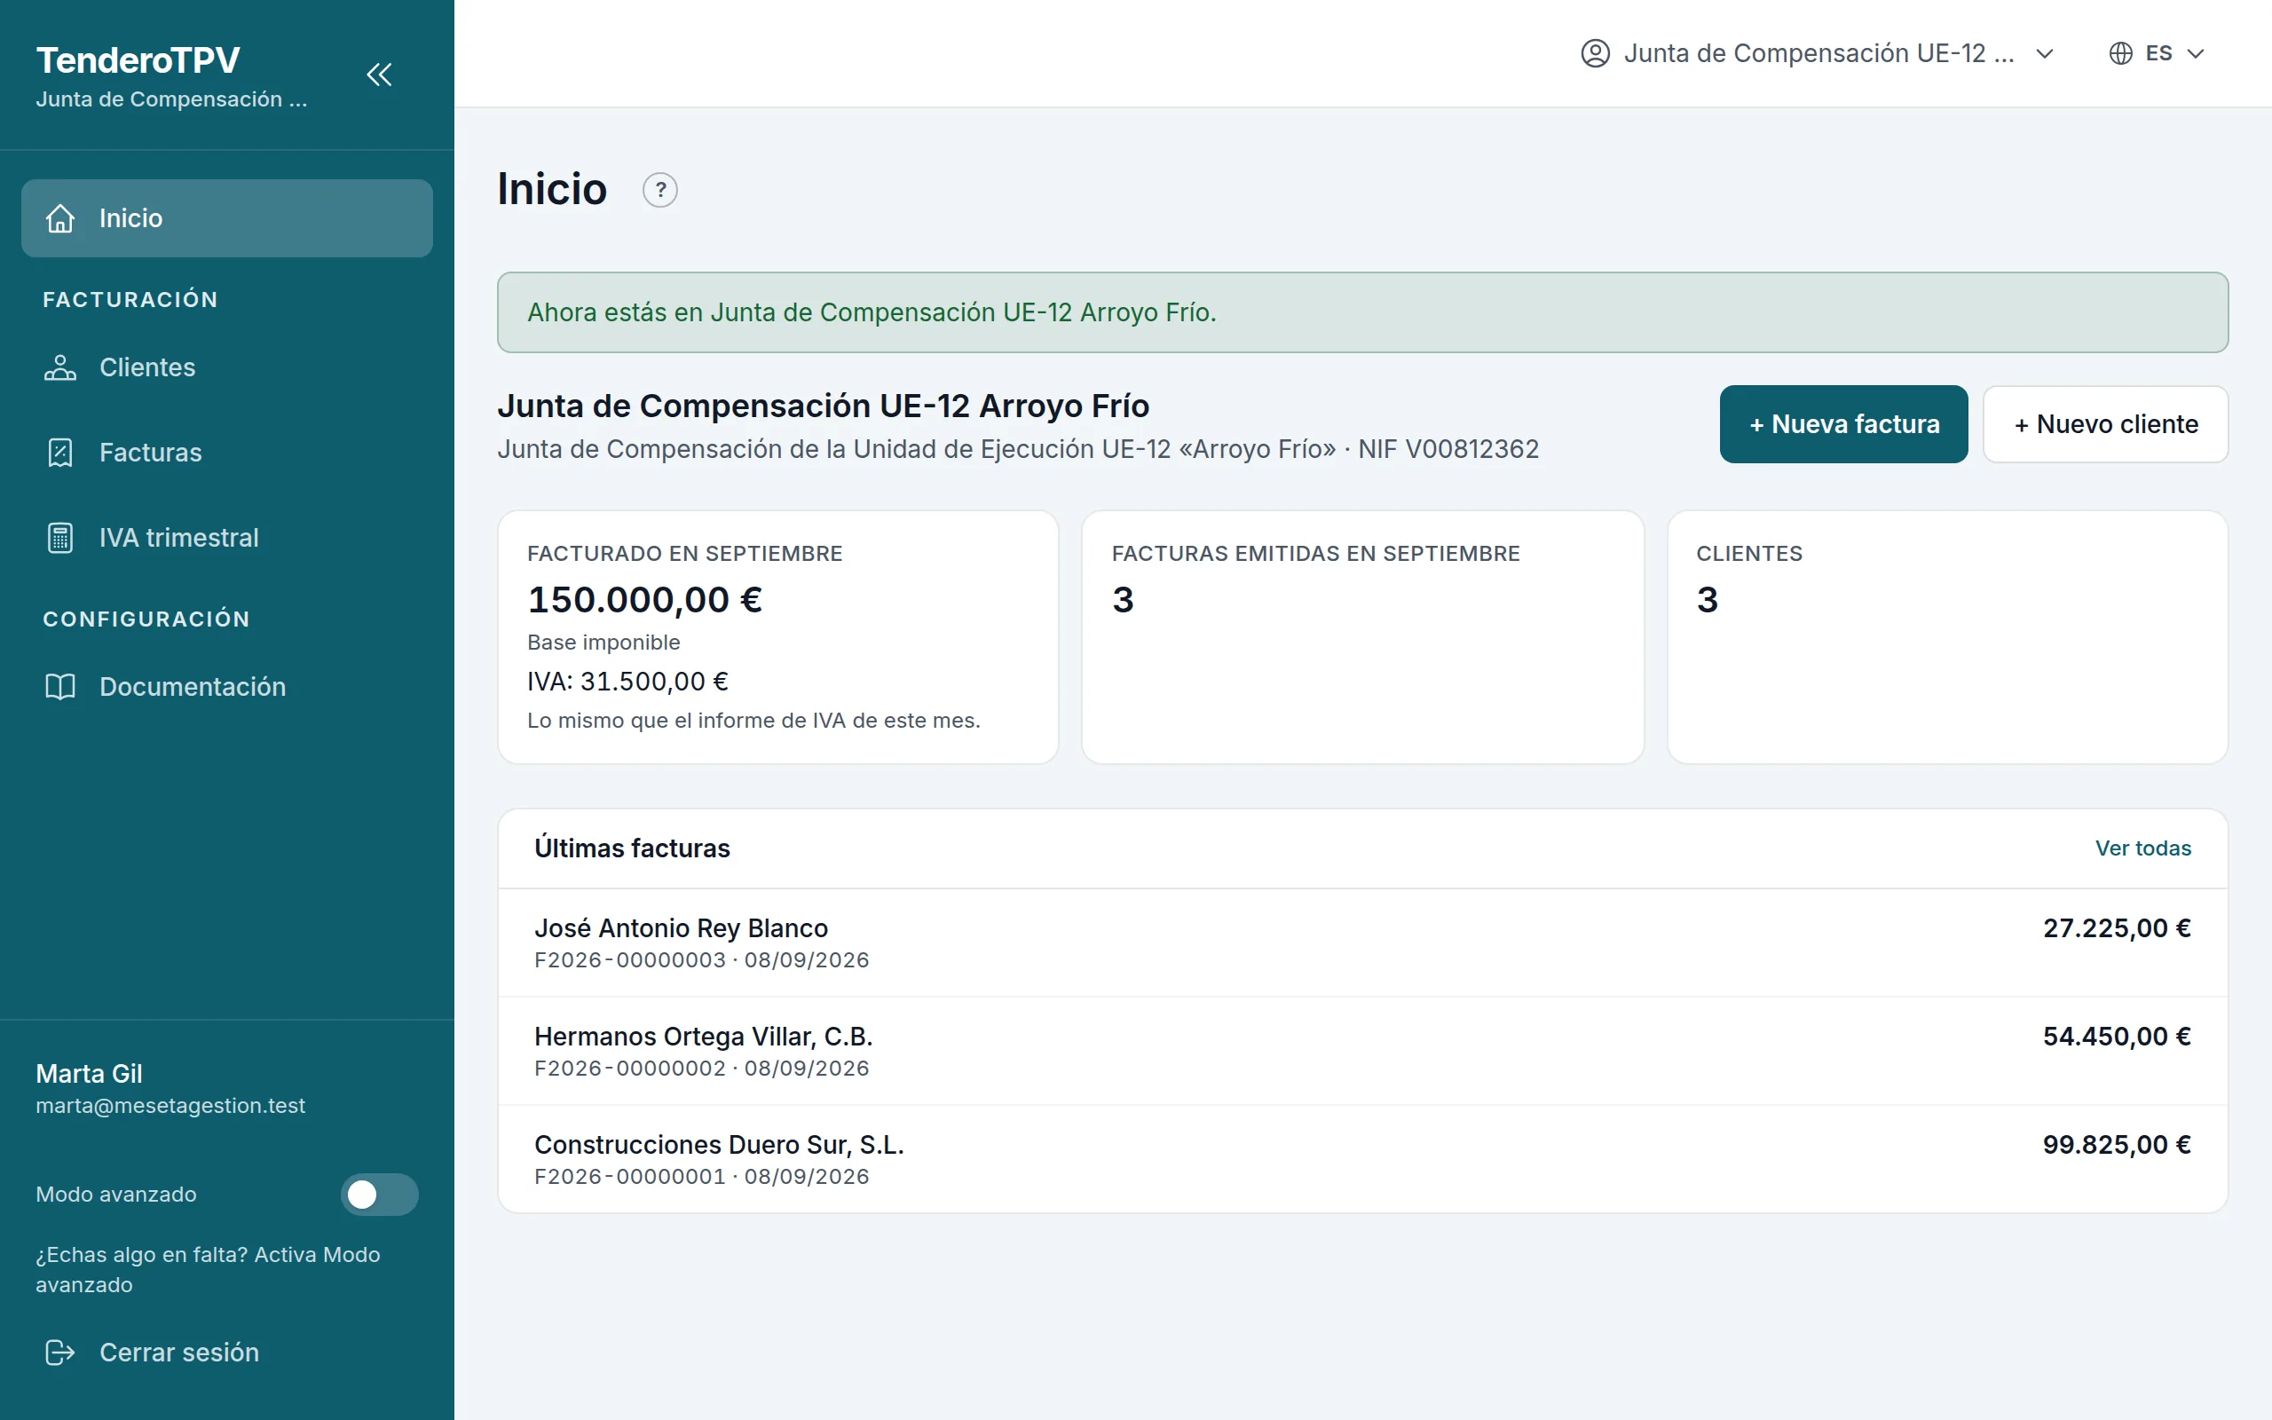Open Documentación in the sidebar
Viewport: 2272px width, 1420px height.
click(227, 687)
